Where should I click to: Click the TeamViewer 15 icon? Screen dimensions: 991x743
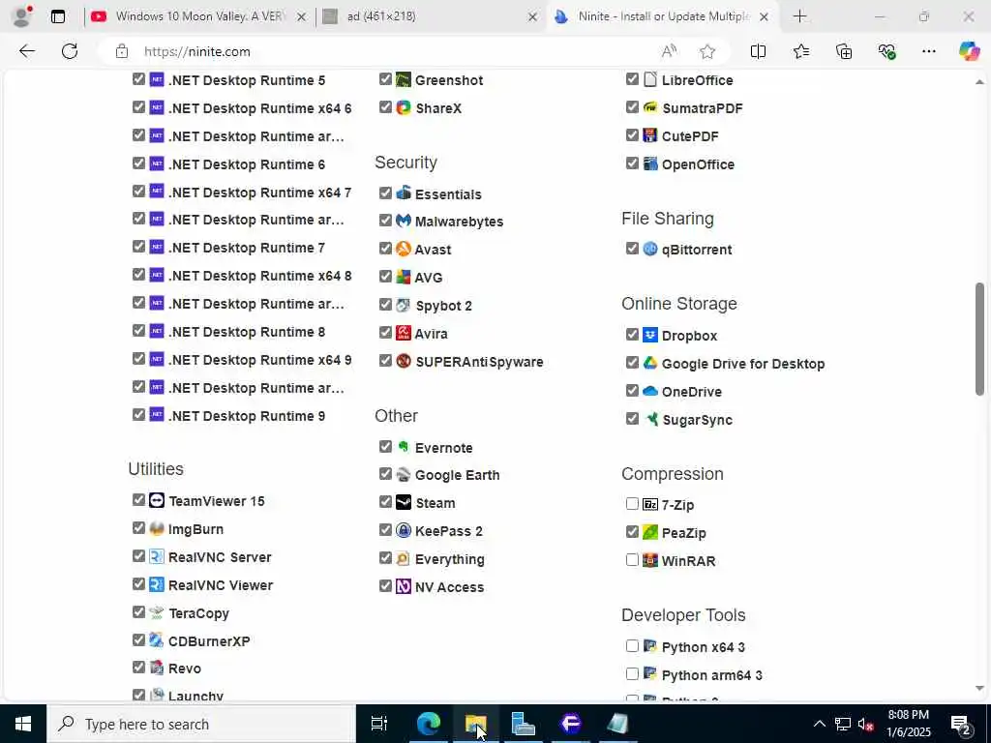(x=157, y=500)
